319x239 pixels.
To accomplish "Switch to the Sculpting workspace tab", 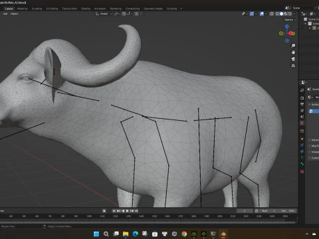I will [x=37, y=9].
